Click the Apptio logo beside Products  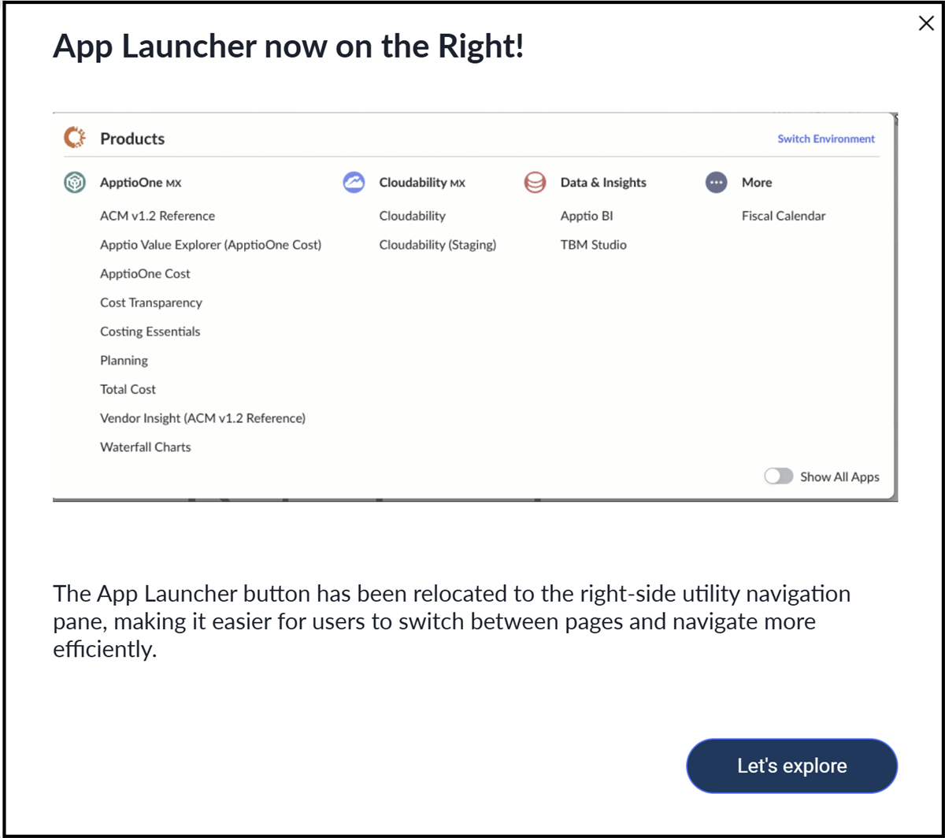pos(75,139)
